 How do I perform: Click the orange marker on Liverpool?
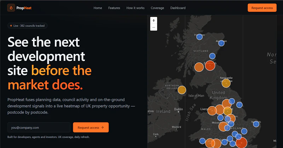(x=212, y=110)
